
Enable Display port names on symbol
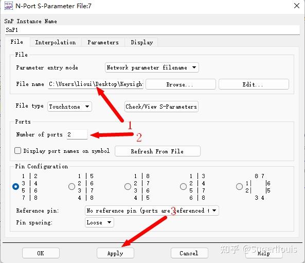pyautogui.click(x=17, y=151)
